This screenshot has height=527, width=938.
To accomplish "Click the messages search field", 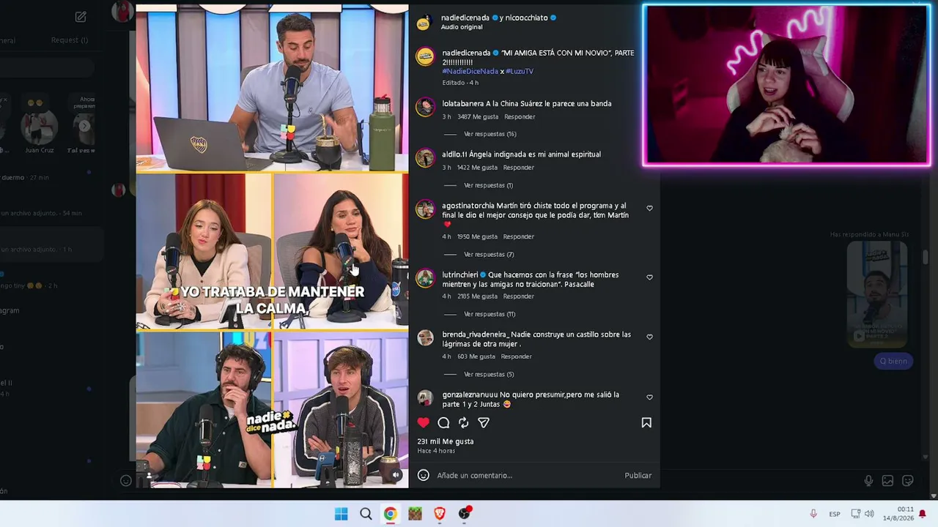I will pyautogui.click(x=47, y=68).
